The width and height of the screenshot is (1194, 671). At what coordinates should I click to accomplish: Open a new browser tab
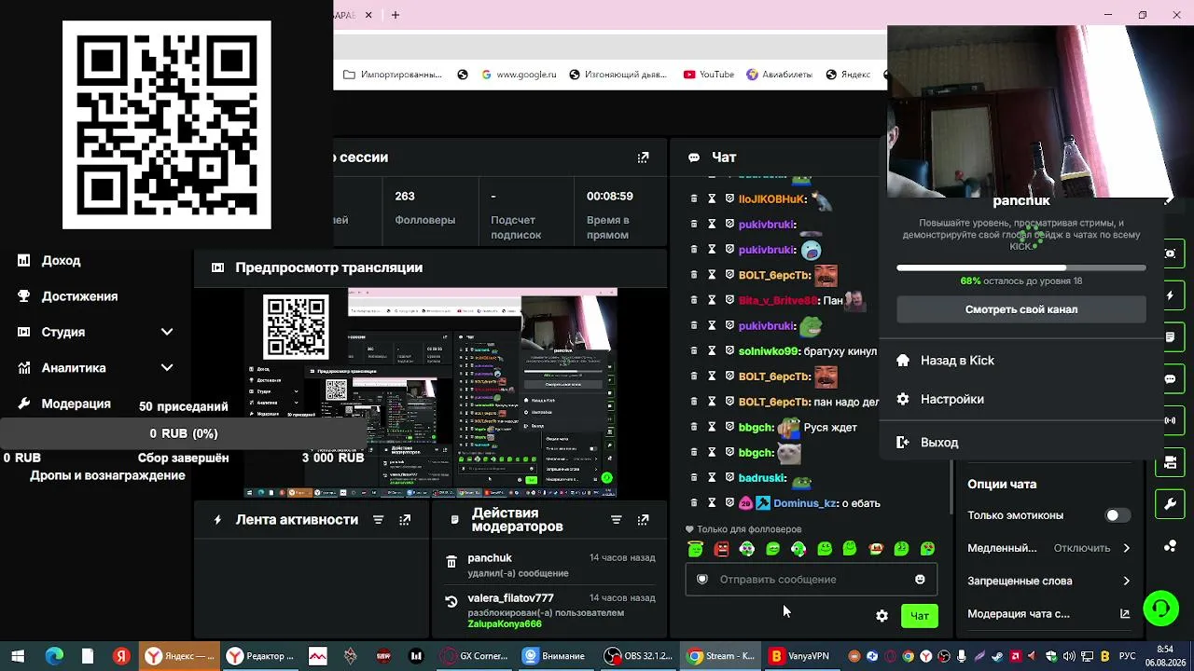pos(396,15)
